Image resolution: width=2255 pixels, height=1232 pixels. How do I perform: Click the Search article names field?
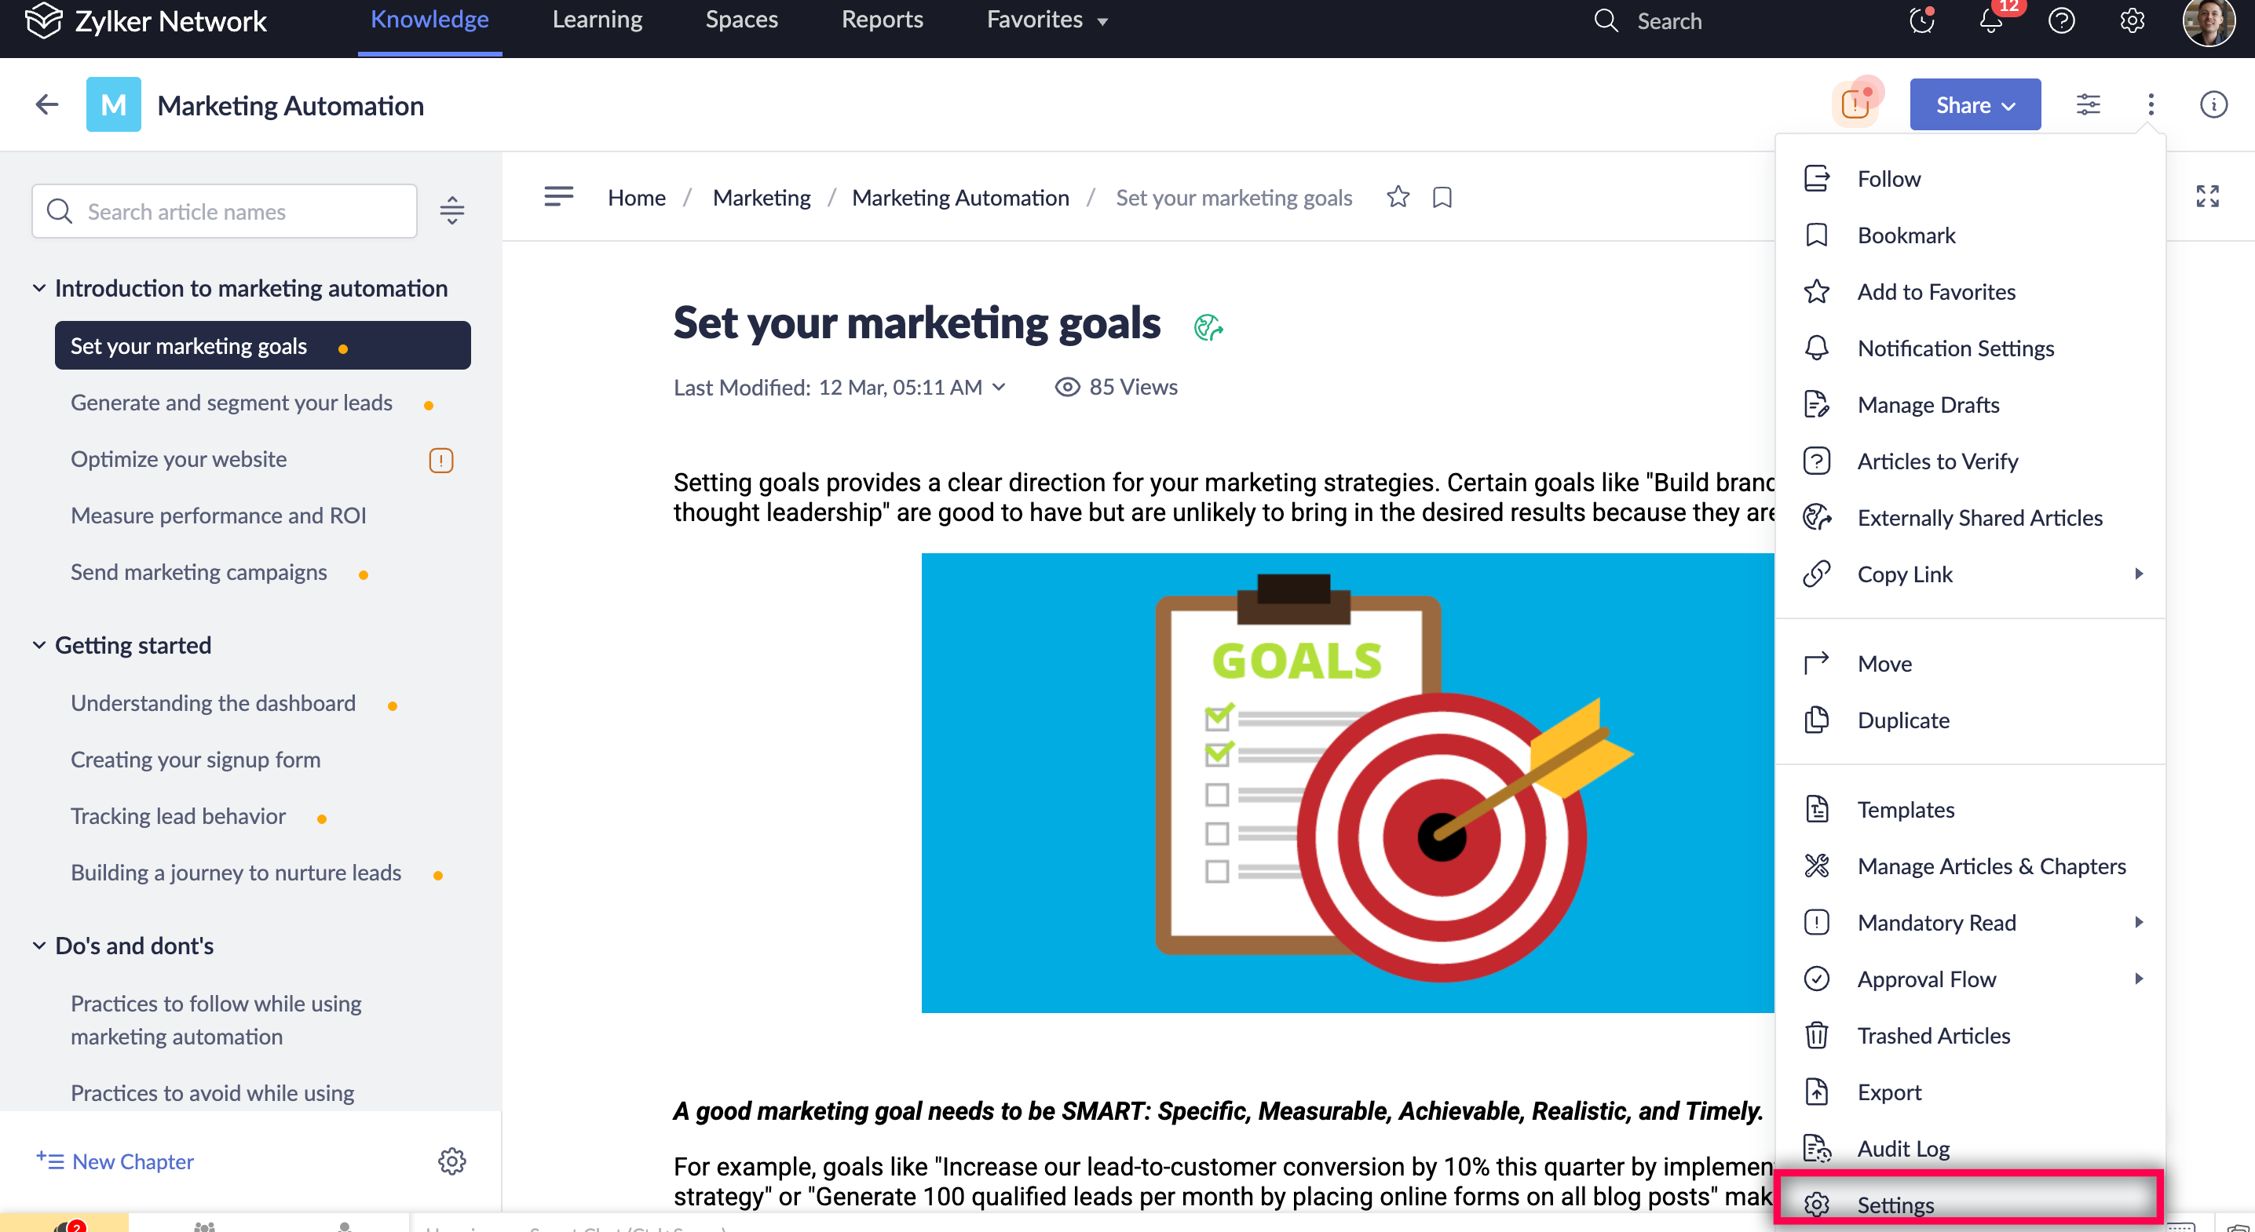(x=225, y=211)
